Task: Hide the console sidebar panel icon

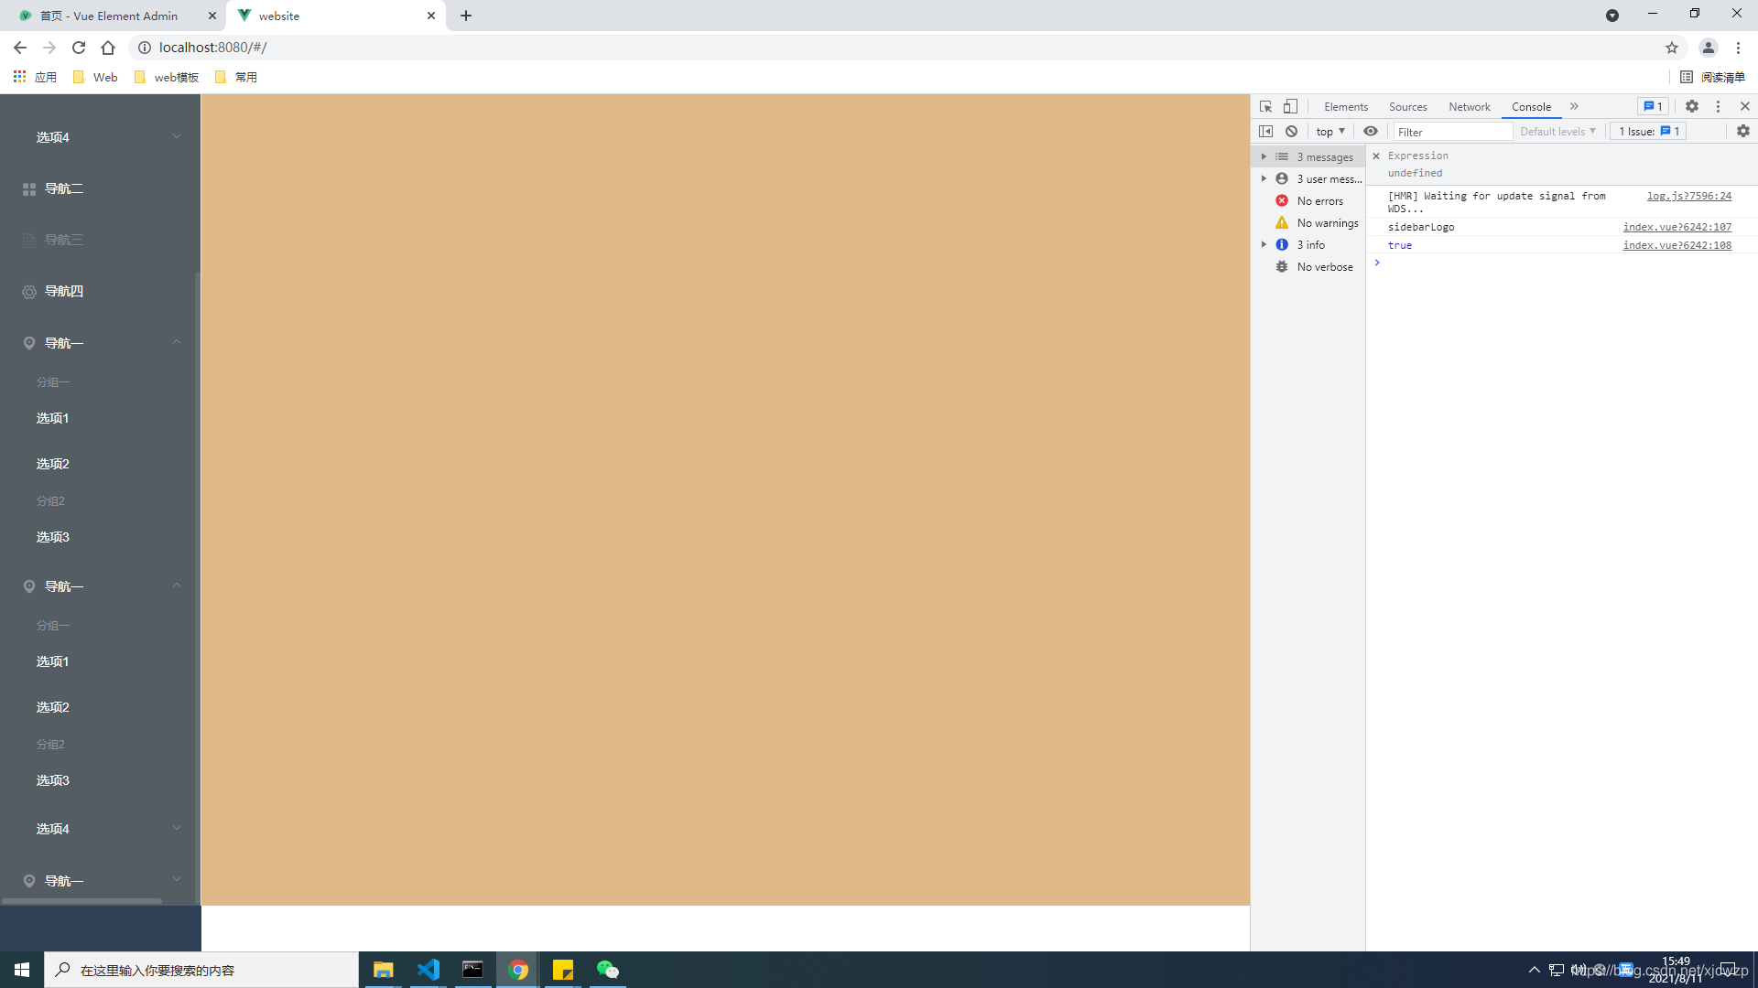Action: pyautogui.click(x=1265, y=131)
